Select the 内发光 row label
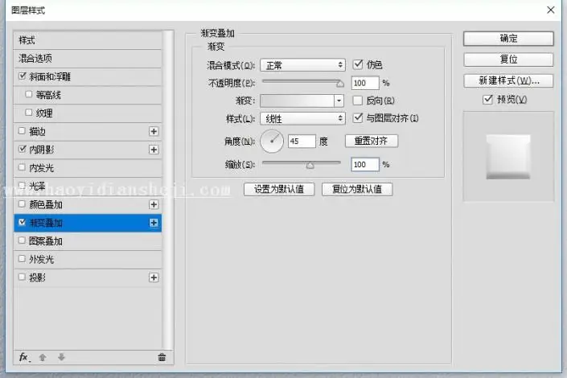 tap(42, 168)
